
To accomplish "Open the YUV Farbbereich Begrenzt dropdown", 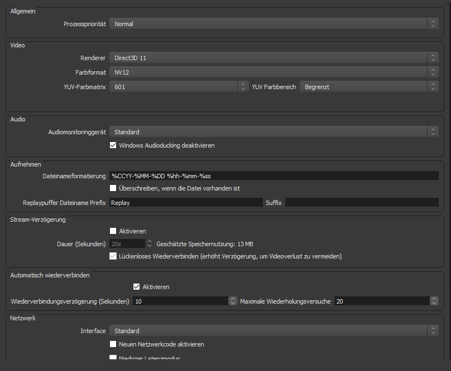I will [x=369, y=87].
